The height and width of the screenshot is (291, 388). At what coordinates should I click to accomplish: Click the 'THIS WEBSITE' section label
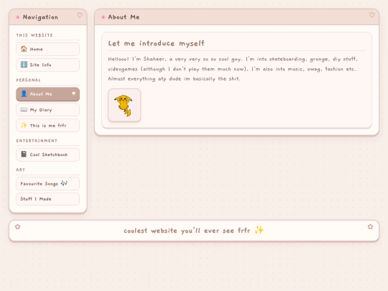click(34, 35)
